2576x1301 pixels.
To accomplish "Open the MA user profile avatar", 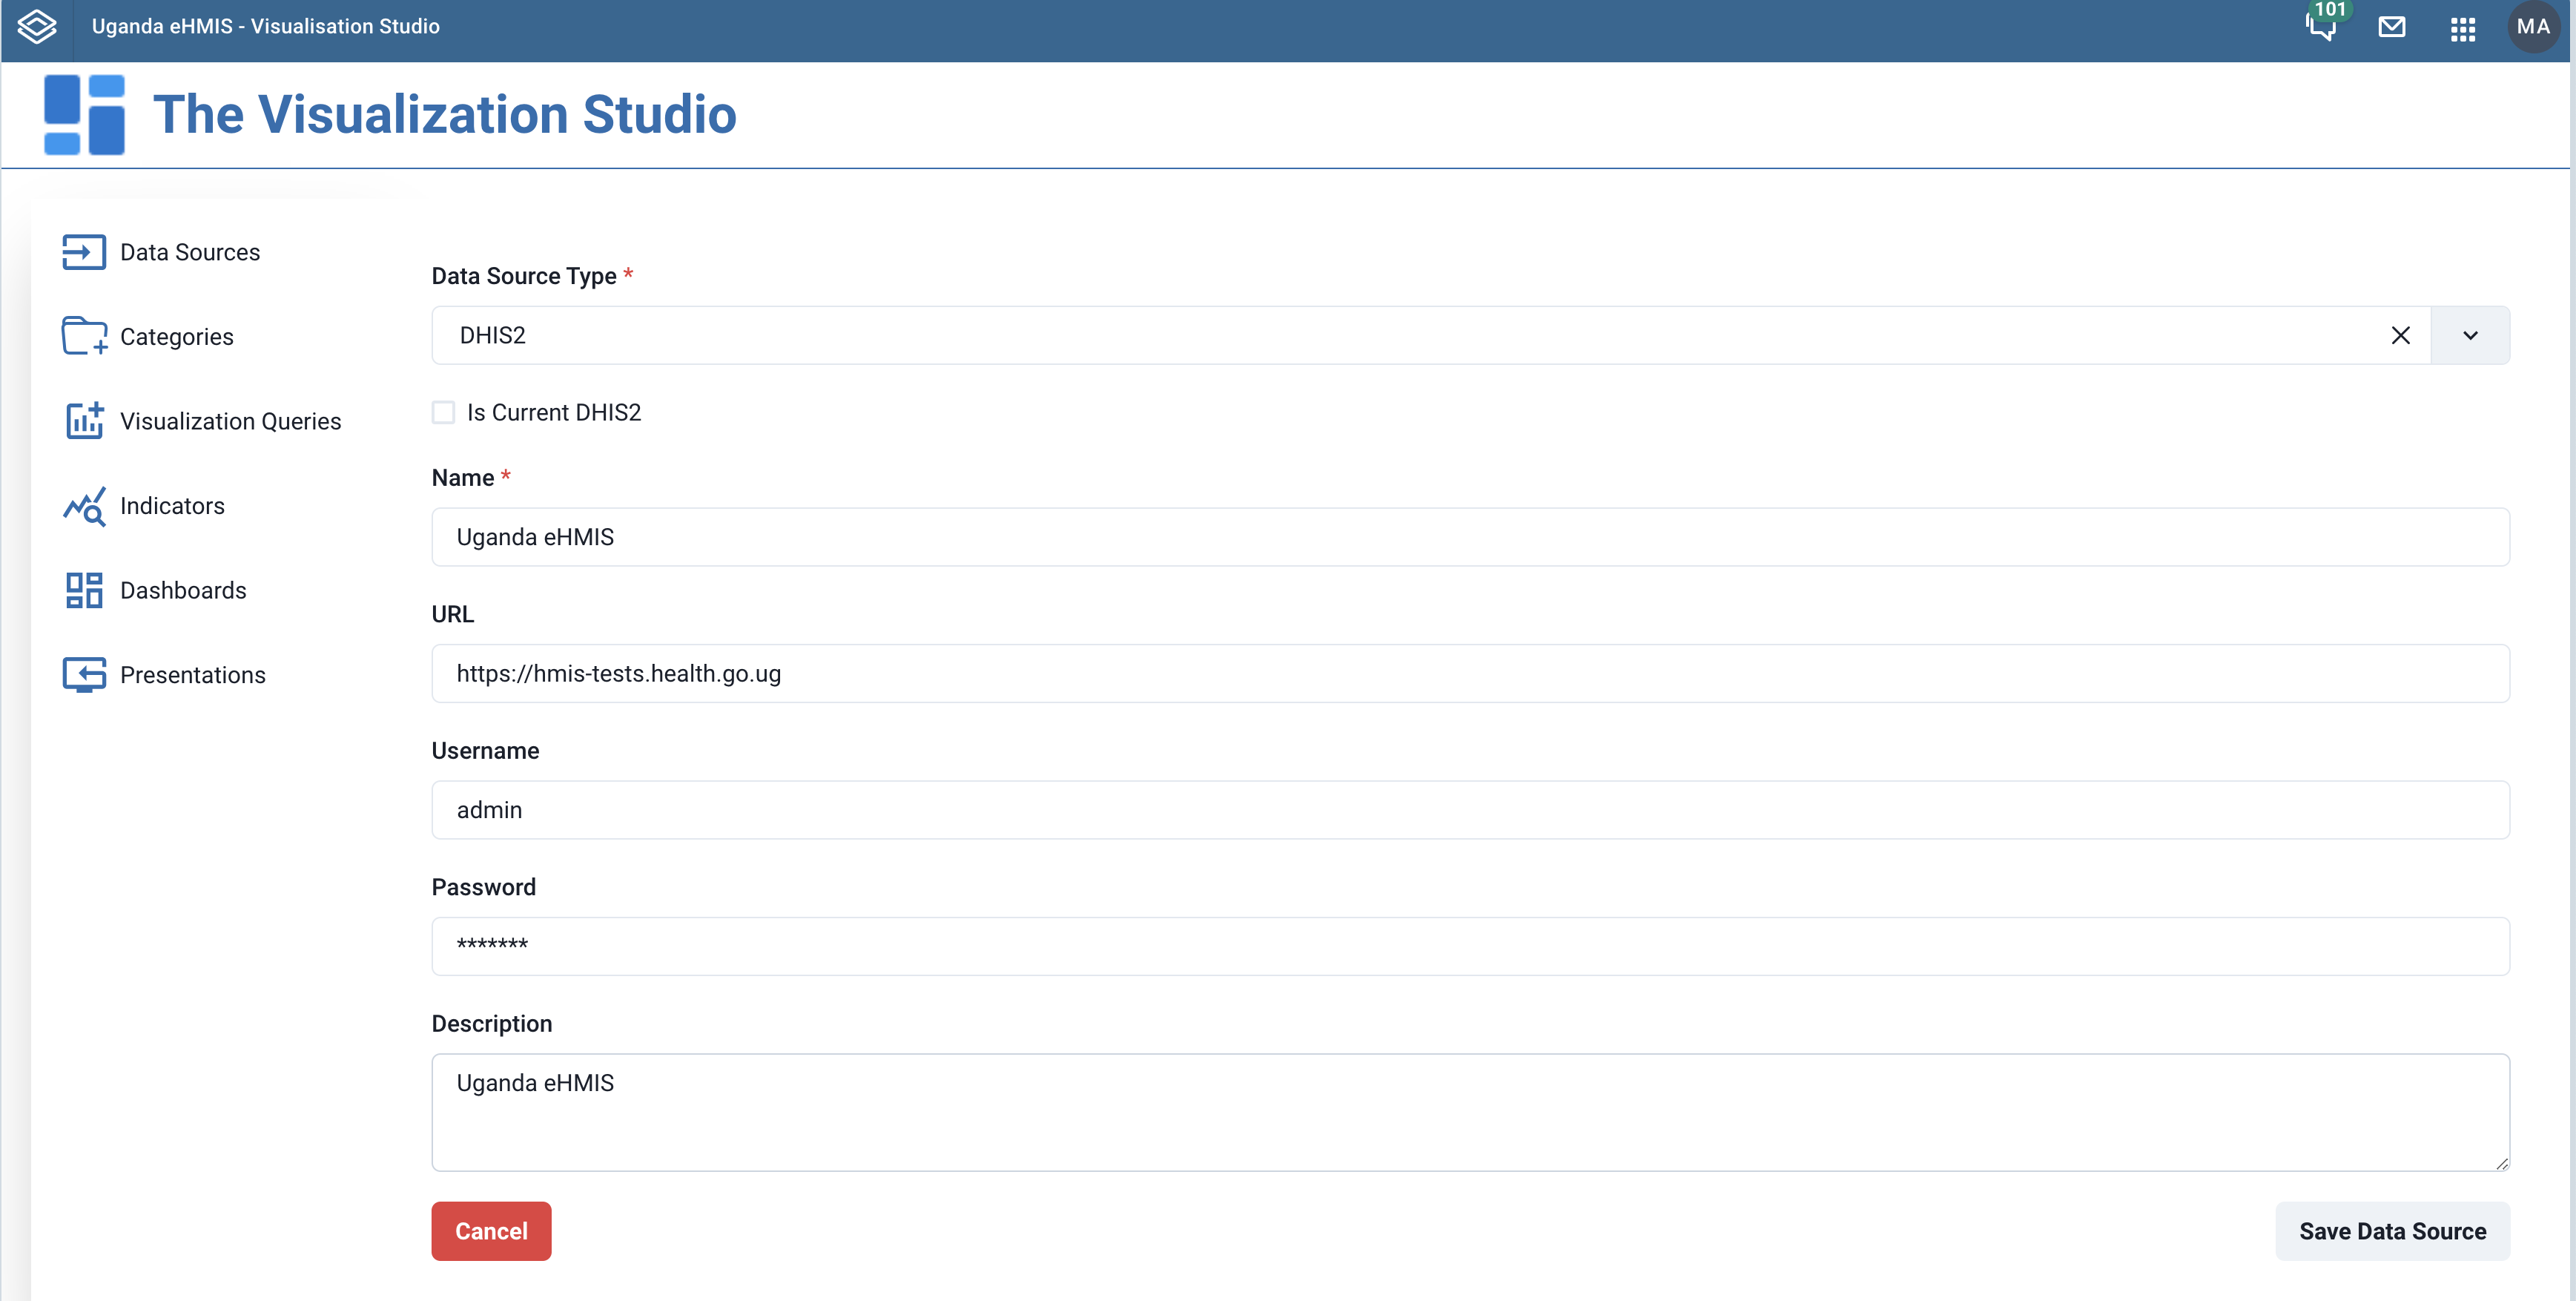I will pos(2533,27).
